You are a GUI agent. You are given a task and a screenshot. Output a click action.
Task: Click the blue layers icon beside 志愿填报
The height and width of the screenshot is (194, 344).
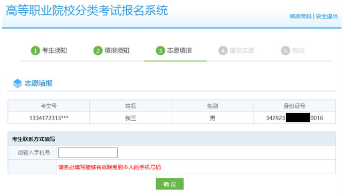click(17, 83)
